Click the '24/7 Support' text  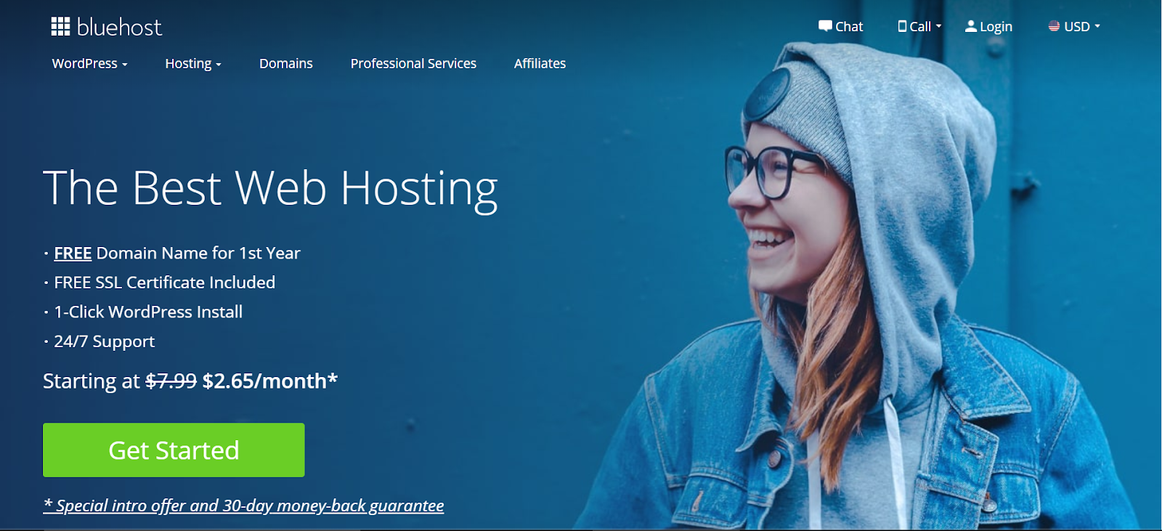click(x=104, y=341)
